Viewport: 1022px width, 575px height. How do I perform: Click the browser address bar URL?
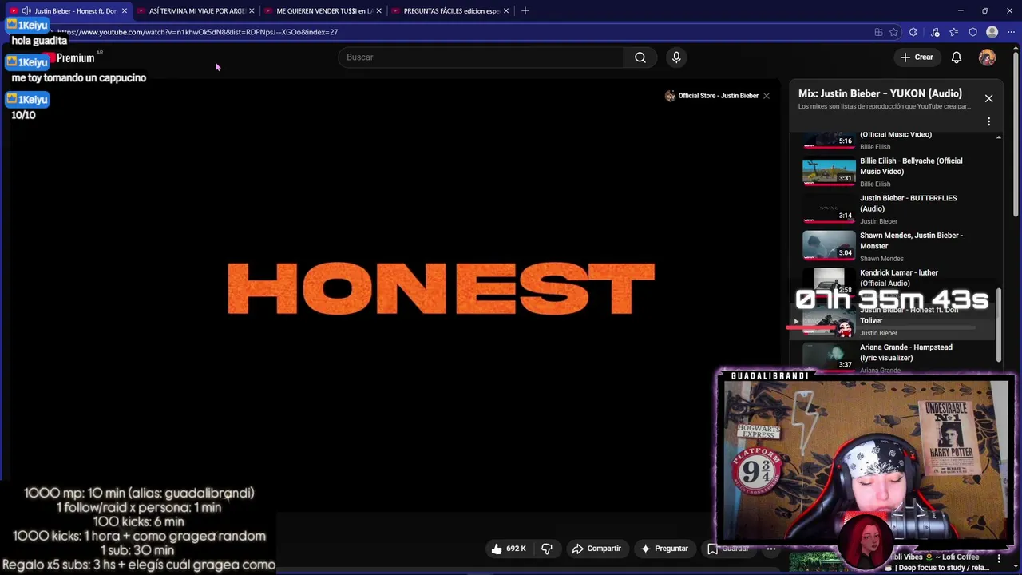click(x=198, y=32)
